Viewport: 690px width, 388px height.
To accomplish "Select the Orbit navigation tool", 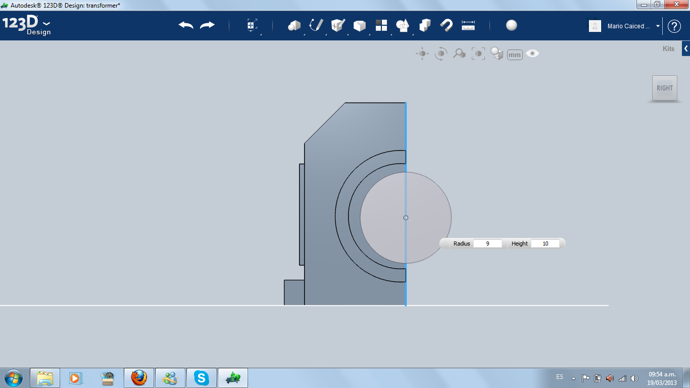I will click(x=441, y=54).
